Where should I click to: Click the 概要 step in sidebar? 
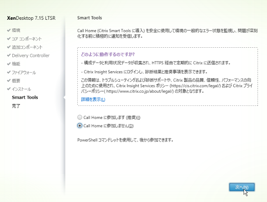click(16, 81)
